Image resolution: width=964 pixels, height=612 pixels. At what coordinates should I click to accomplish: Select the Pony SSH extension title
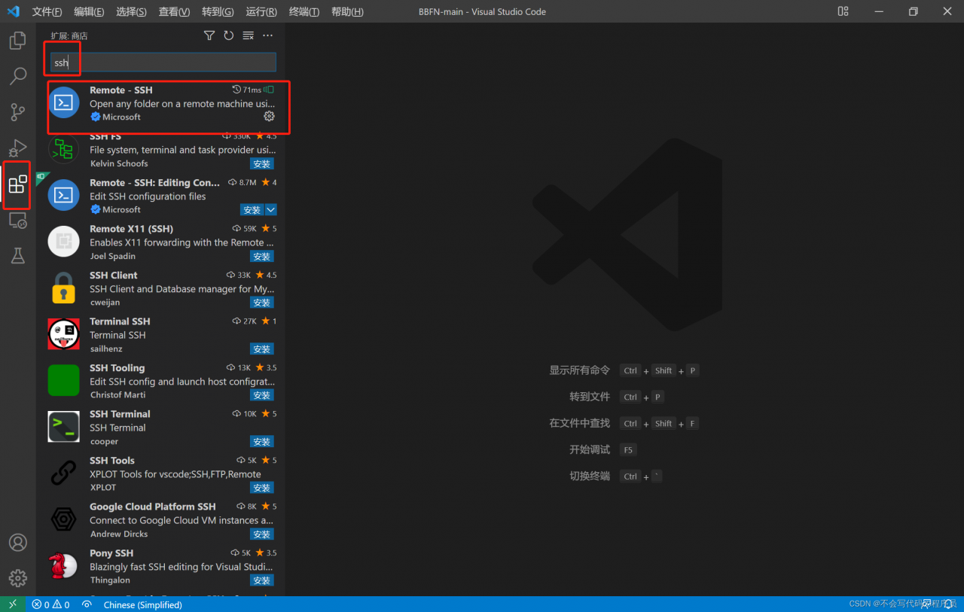pos(111,553)
